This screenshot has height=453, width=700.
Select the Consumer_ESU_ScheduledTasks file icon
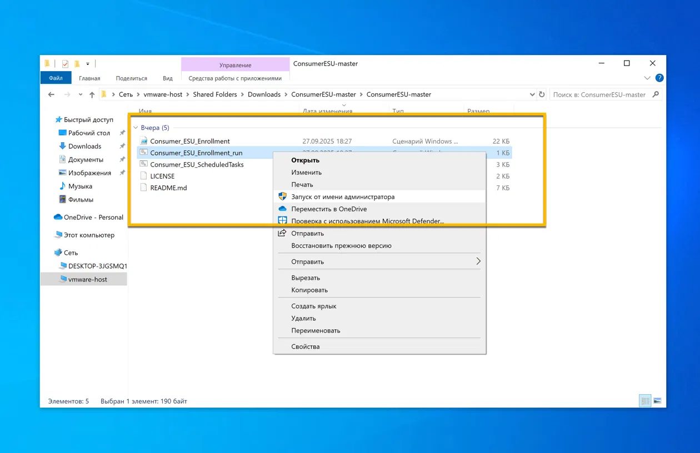pos(143,164)
